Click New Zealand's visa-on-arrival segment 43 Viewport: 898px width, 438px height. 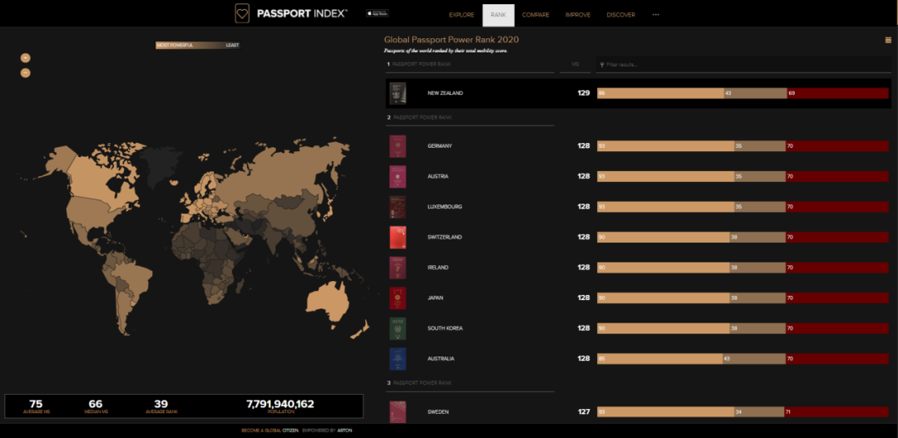click(x=755, y=93)
